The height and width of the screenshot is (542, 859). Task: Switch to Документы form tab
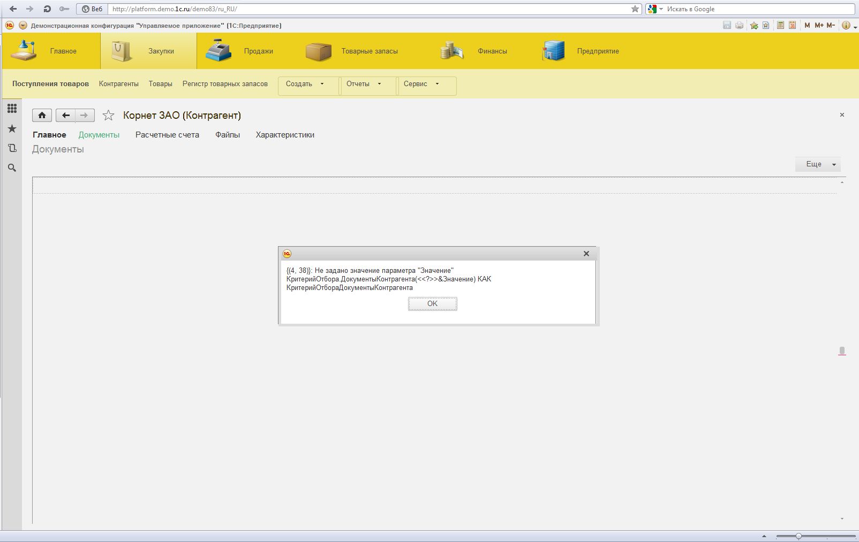tap(99, 135)
